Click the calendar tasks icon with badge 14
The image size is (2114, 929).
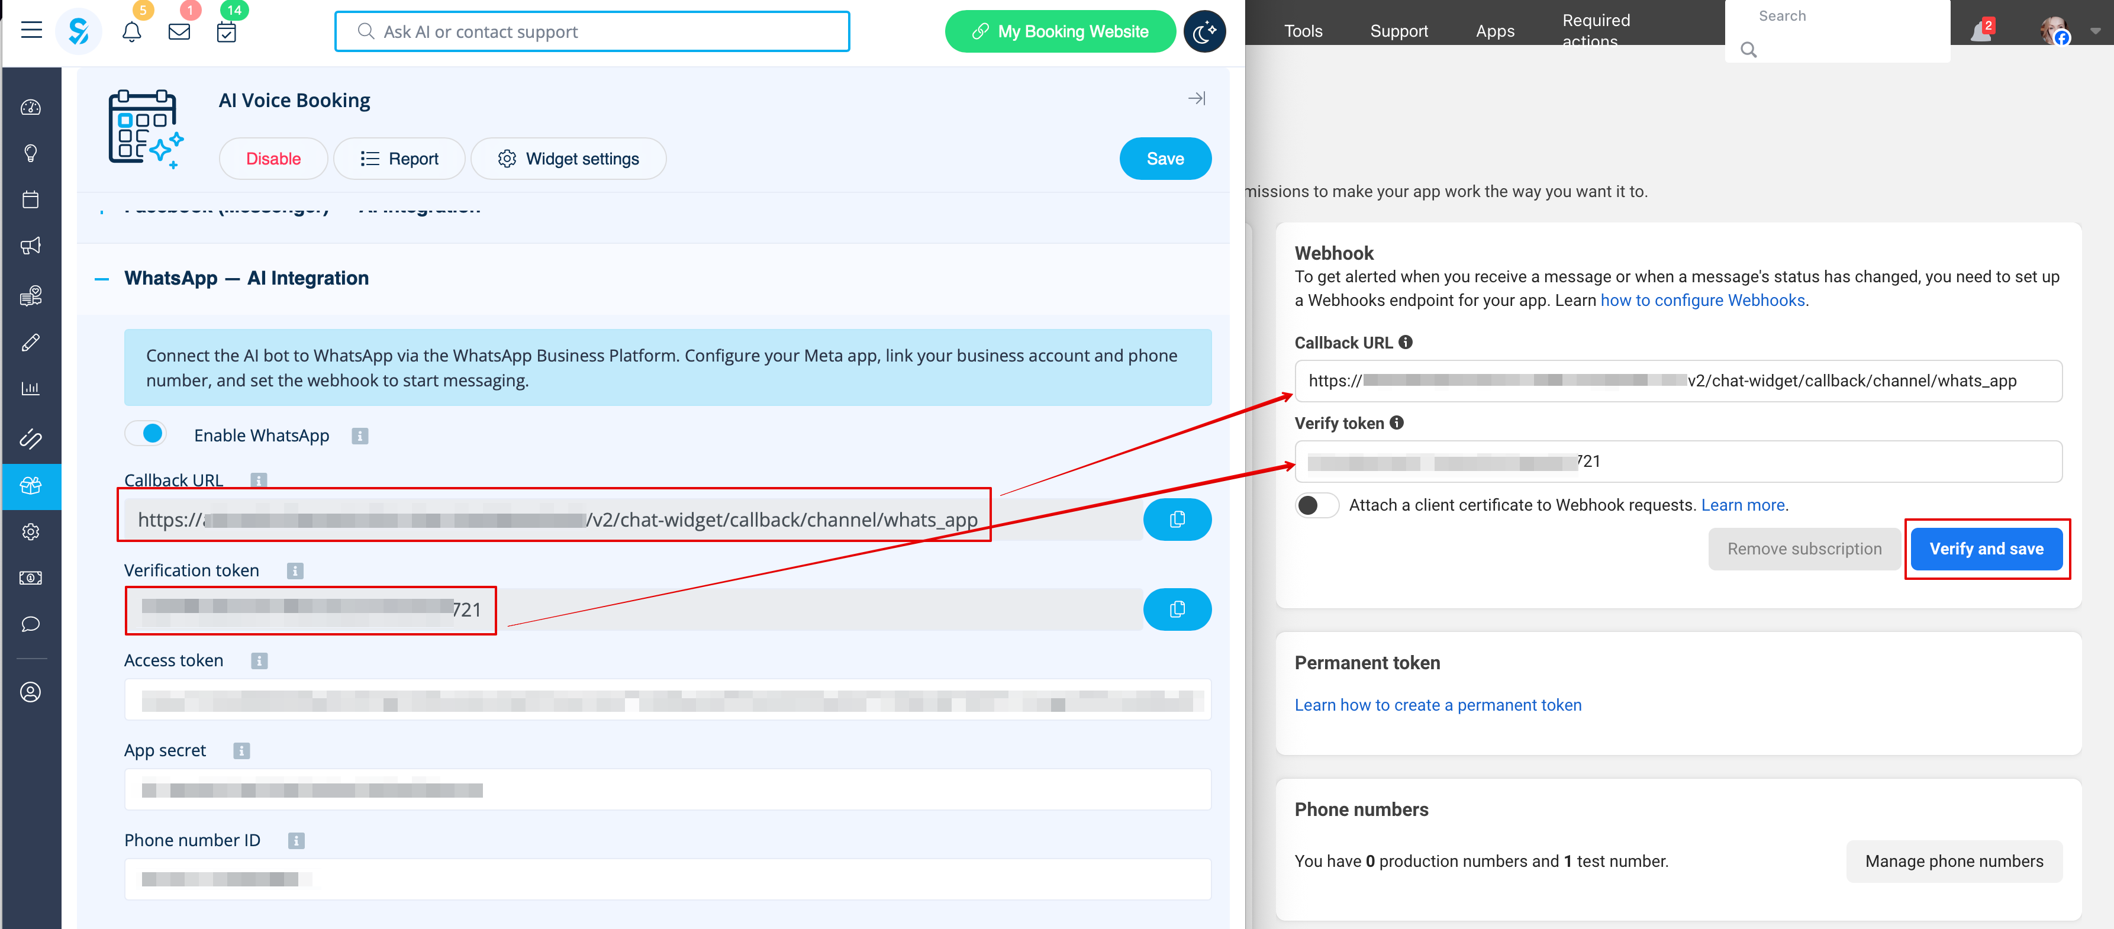227,32
